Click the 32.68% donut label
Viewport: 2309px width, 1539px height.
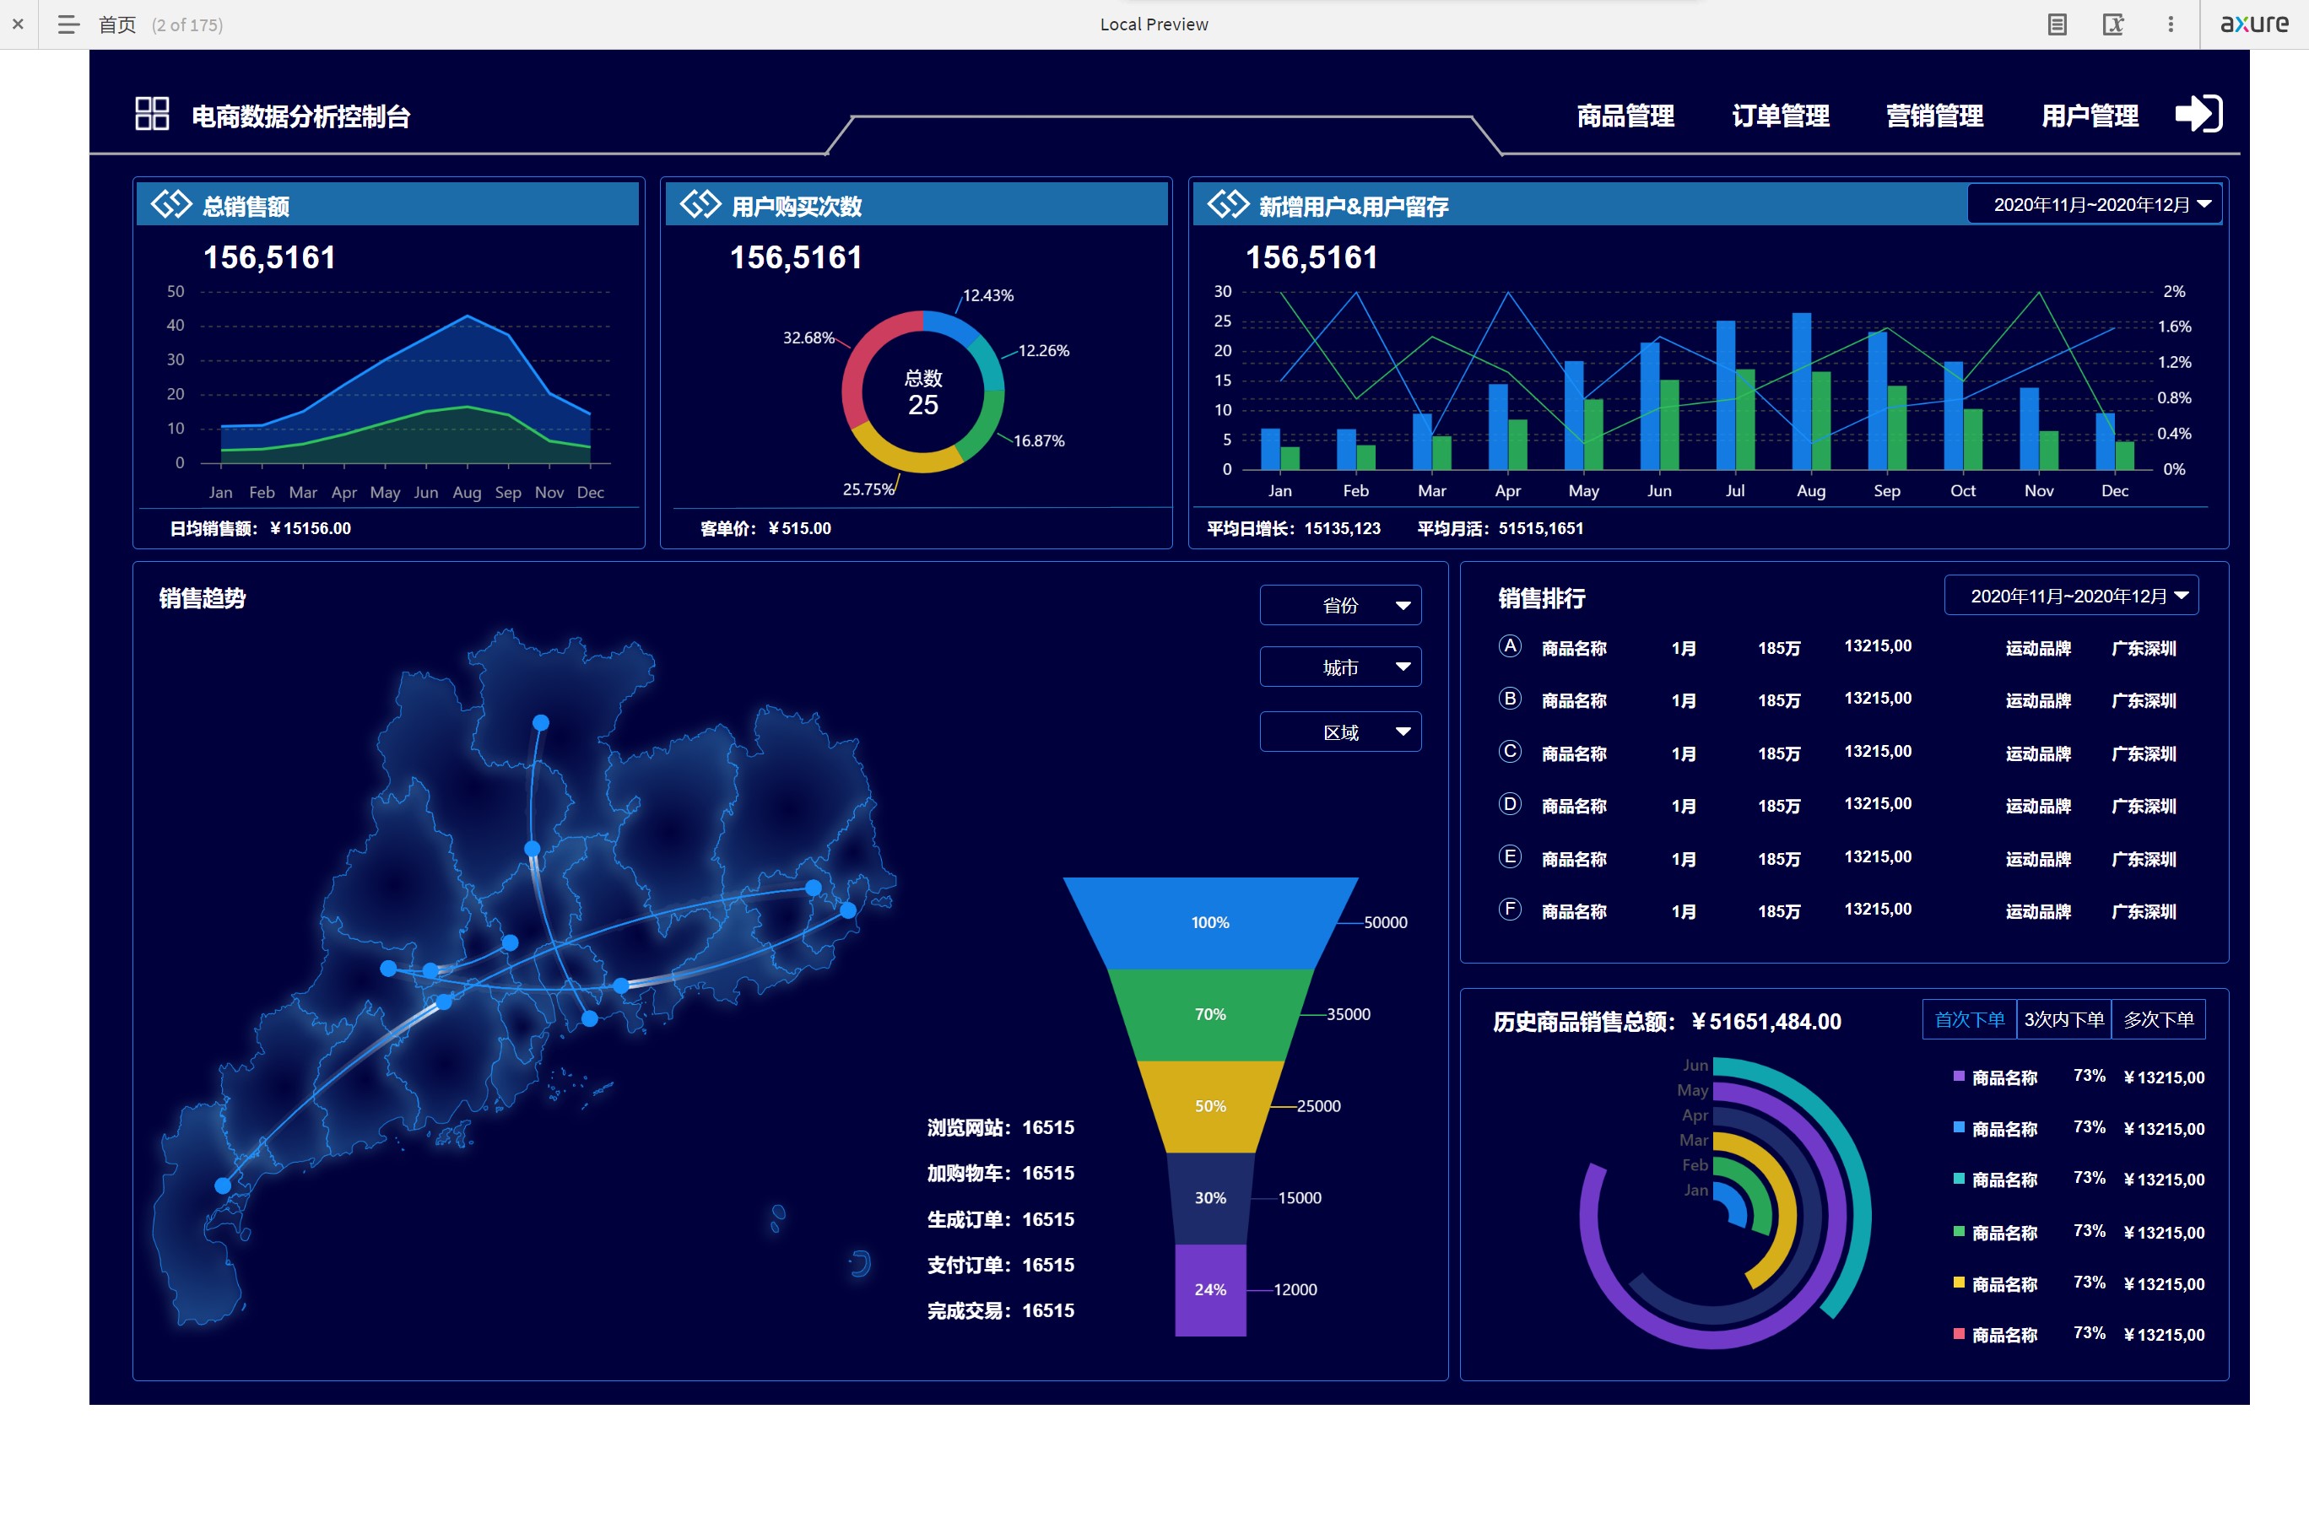[808, 337]
